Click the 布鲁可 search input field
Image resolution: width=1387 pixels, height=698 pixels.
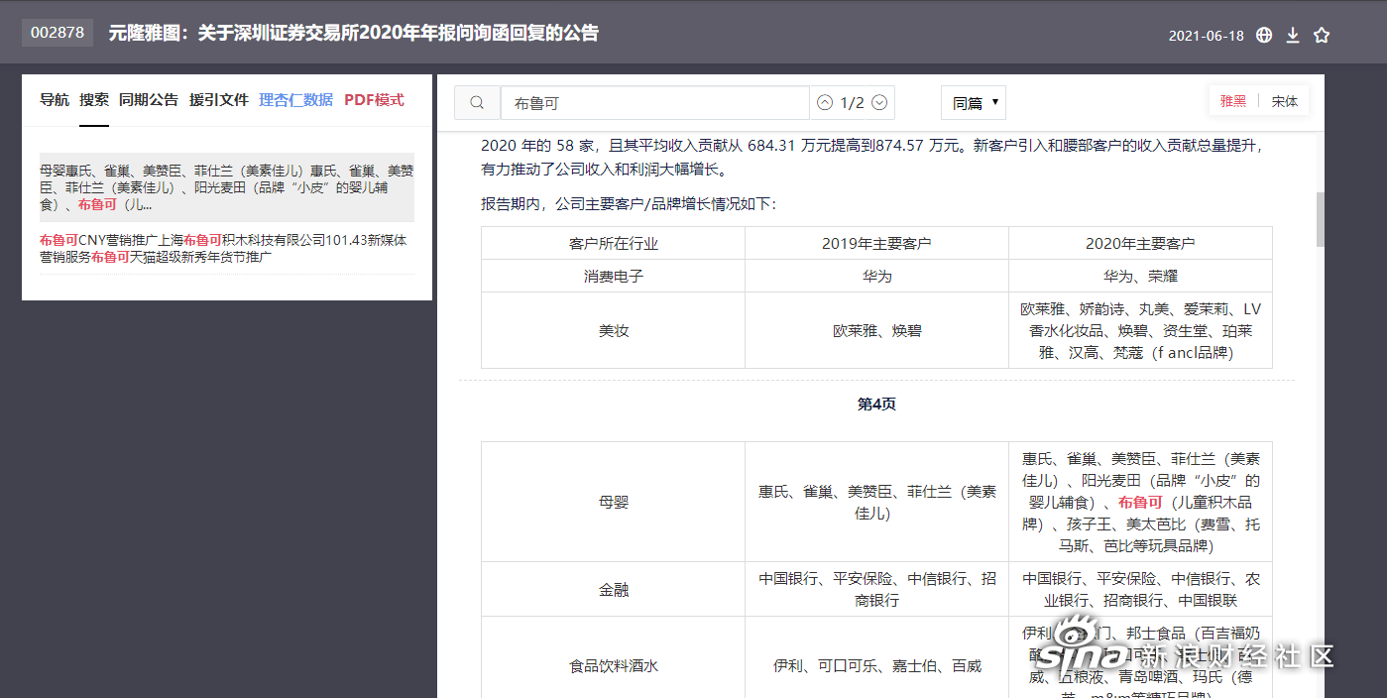(655, 103)
